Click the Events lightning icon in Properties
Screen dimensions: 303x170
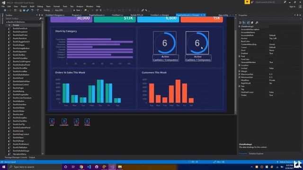252,23
